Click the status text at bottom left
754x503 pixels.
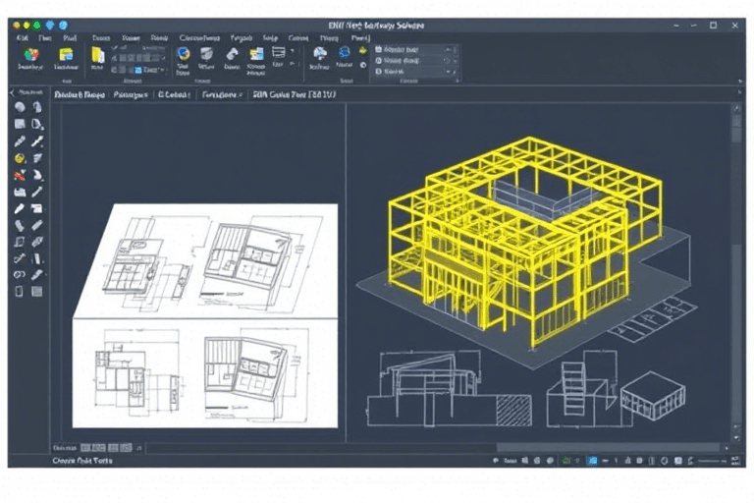point(82,460)
